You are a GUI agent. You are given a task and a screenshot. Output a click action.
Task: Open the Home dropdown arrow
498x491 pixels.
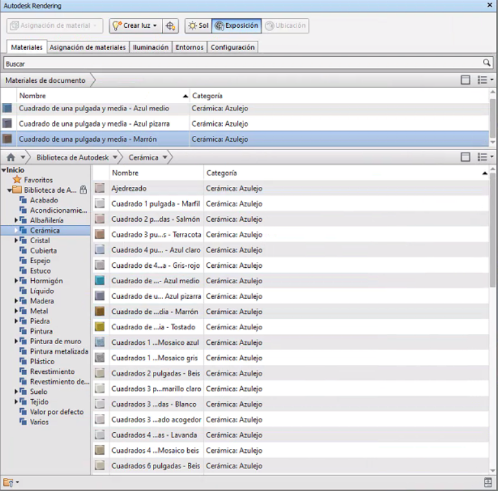click(x=23, y=157)
